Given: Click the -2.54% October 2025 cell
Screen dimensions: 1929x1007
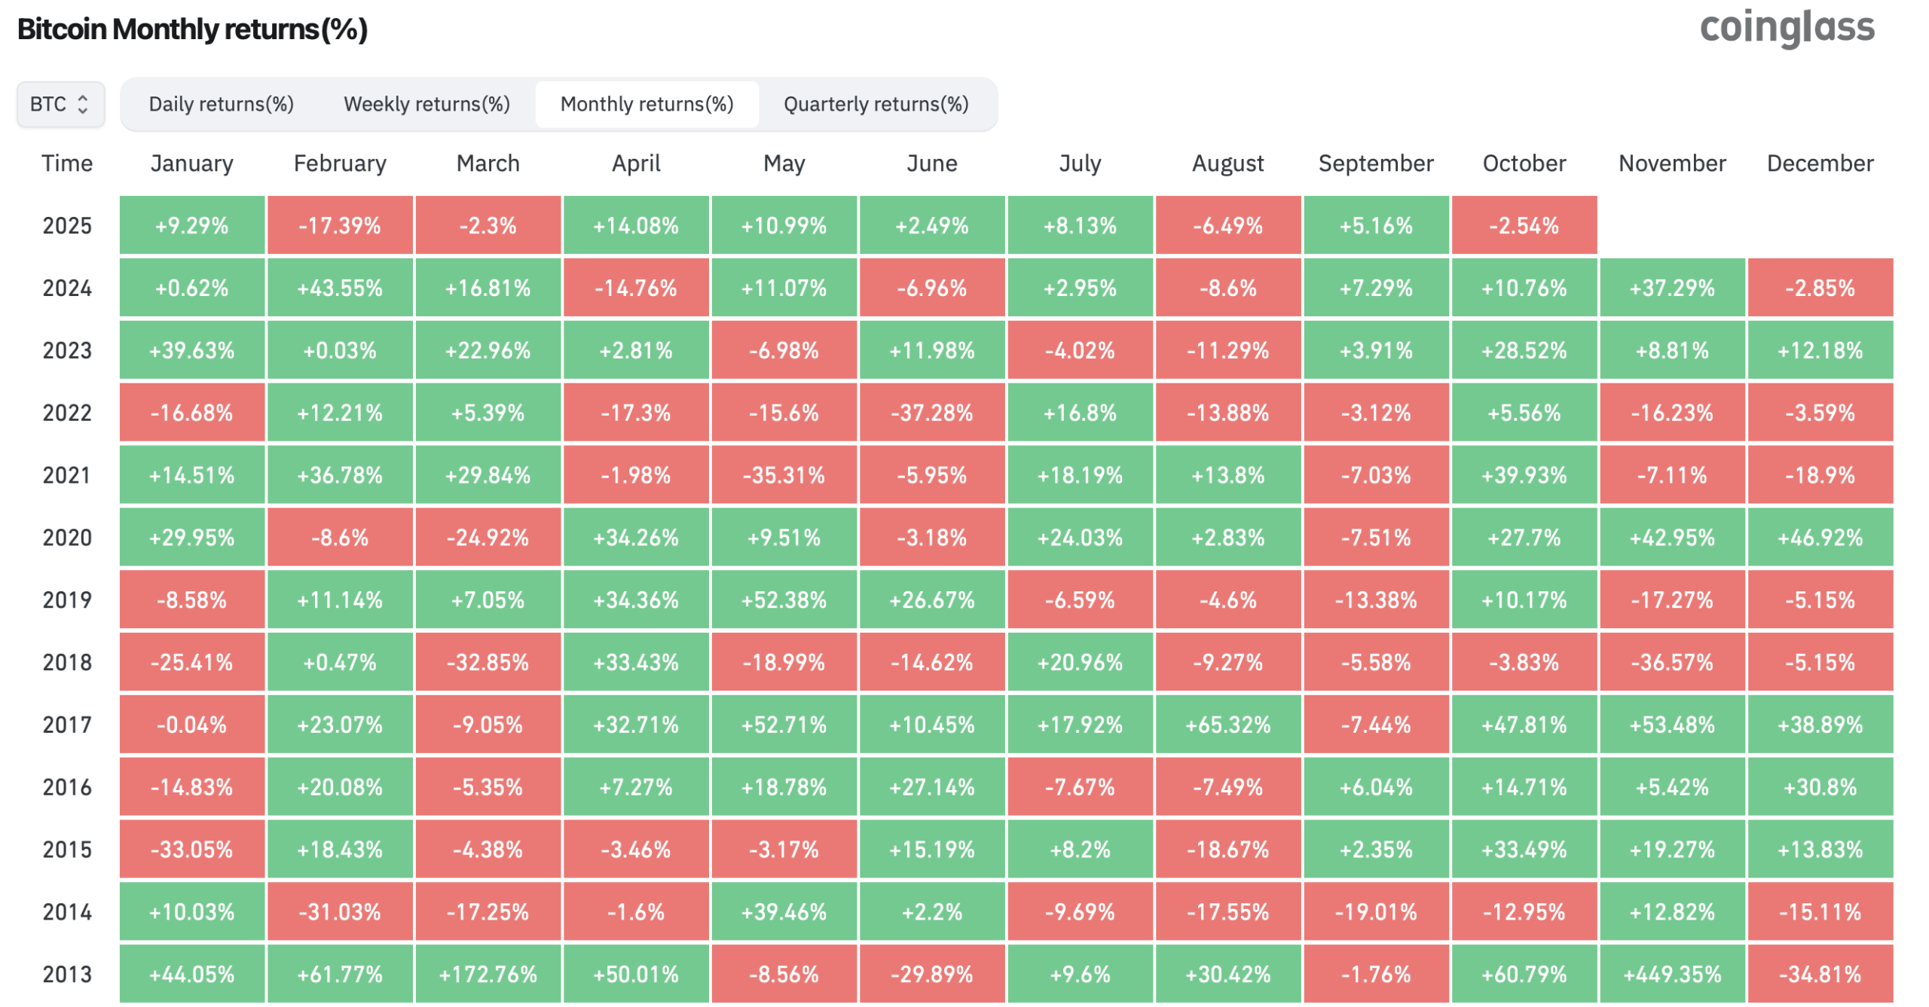Looking at the screenshot, I should [1524, 225].
